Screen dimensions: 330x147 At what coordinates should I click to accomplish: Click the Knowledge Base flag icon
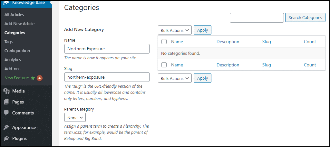tap(6, 3)
